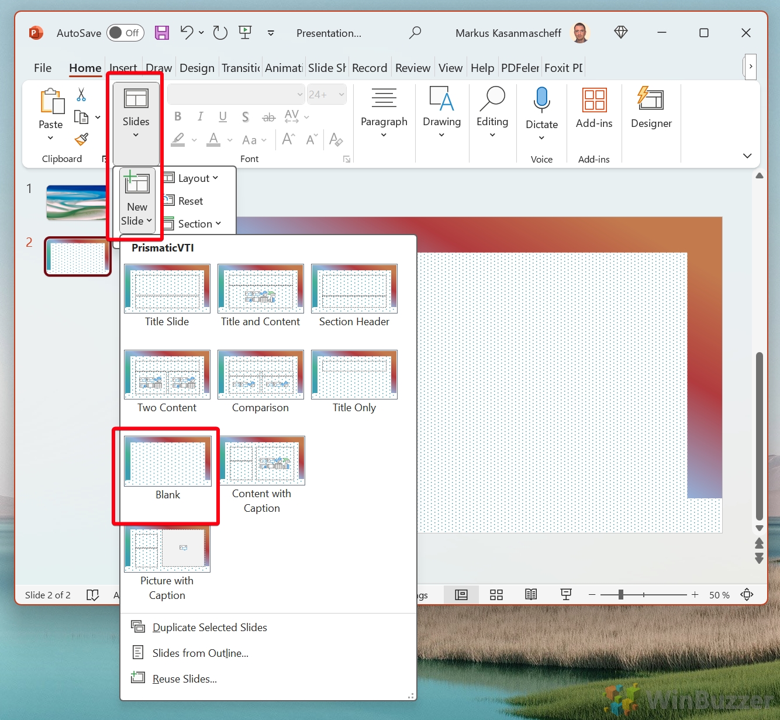The image size is (780, 720).
Task: Start presentation from beginning icon
Action: [246, 33]
